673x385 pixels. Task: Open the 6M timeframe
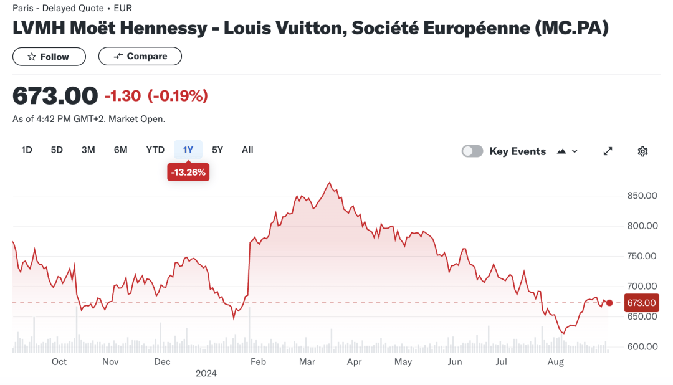coord(120,150)
